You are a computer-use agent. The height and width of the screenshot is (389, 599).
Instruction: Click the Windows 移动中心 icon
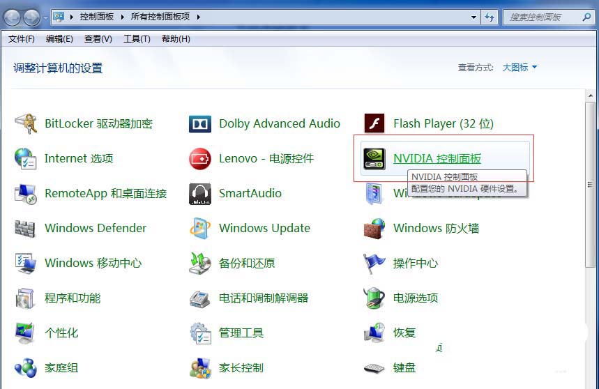pyautogui.click(x=26, y=264)
